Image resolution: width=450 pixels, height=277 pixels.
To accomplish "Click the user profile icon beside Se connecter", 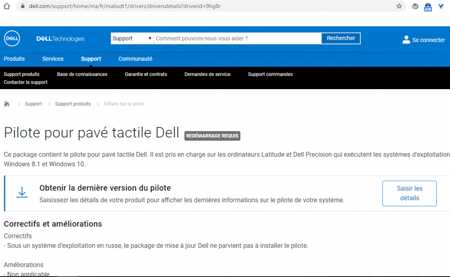I will point(406,40).
